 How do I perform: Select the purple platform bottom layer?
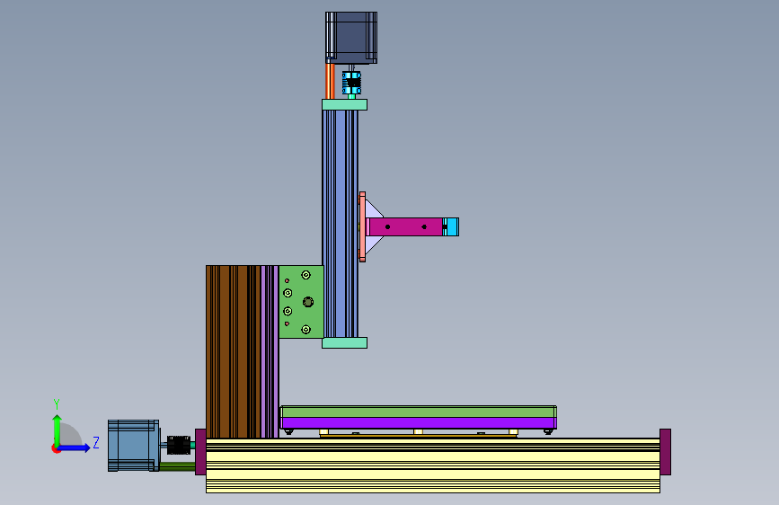[419, 423]
